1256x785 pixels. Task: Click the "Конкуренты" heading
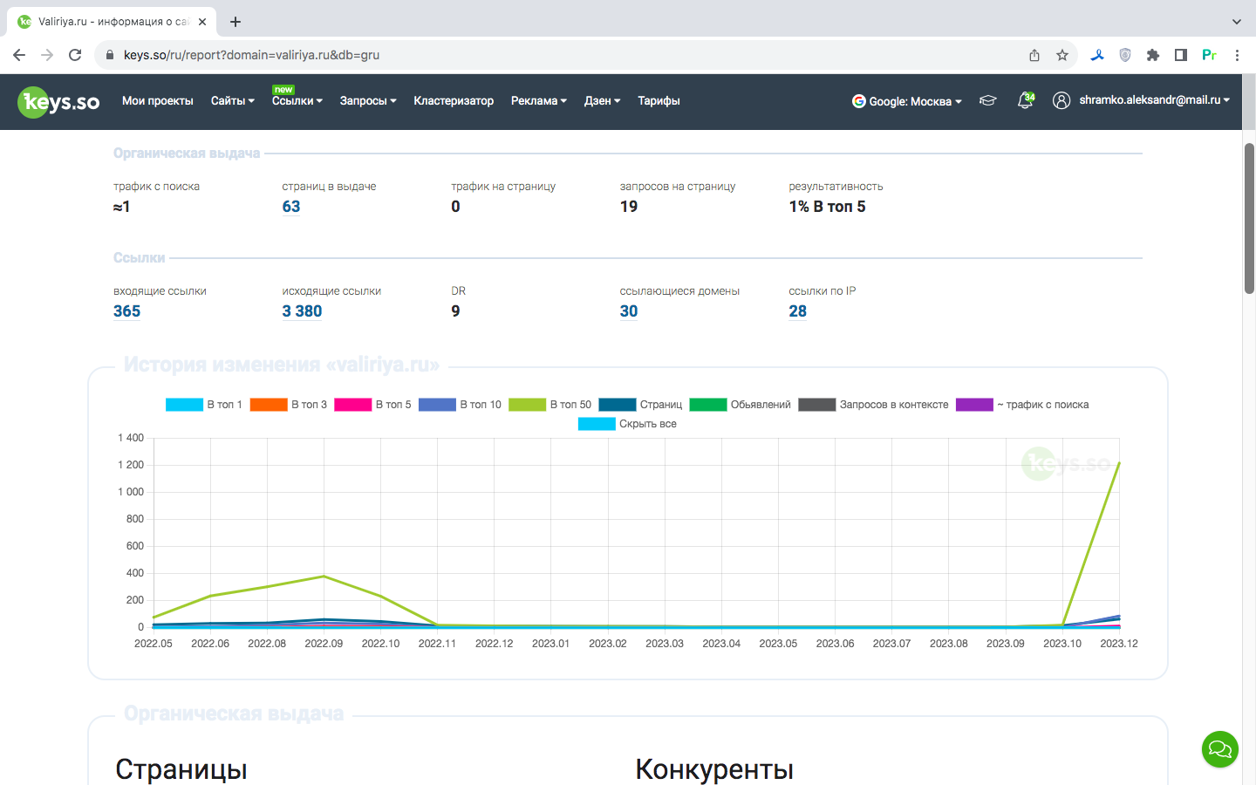714,769
